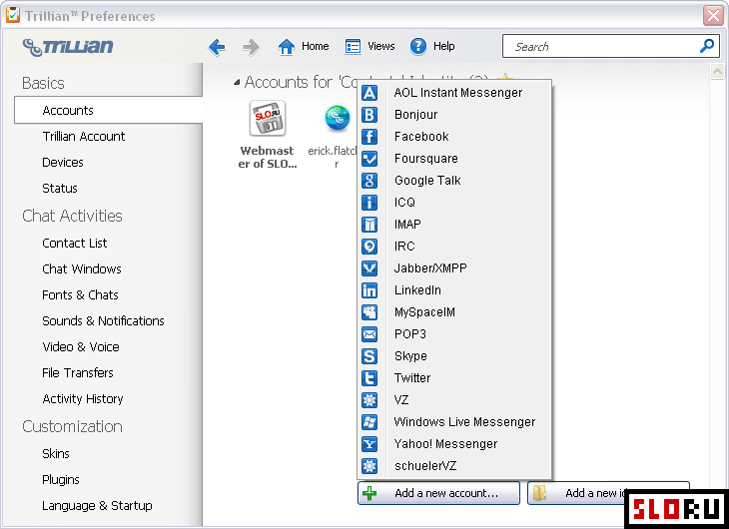Click the Trillian logo
Viewport: 729px width, 529px height.
point(68,47)
